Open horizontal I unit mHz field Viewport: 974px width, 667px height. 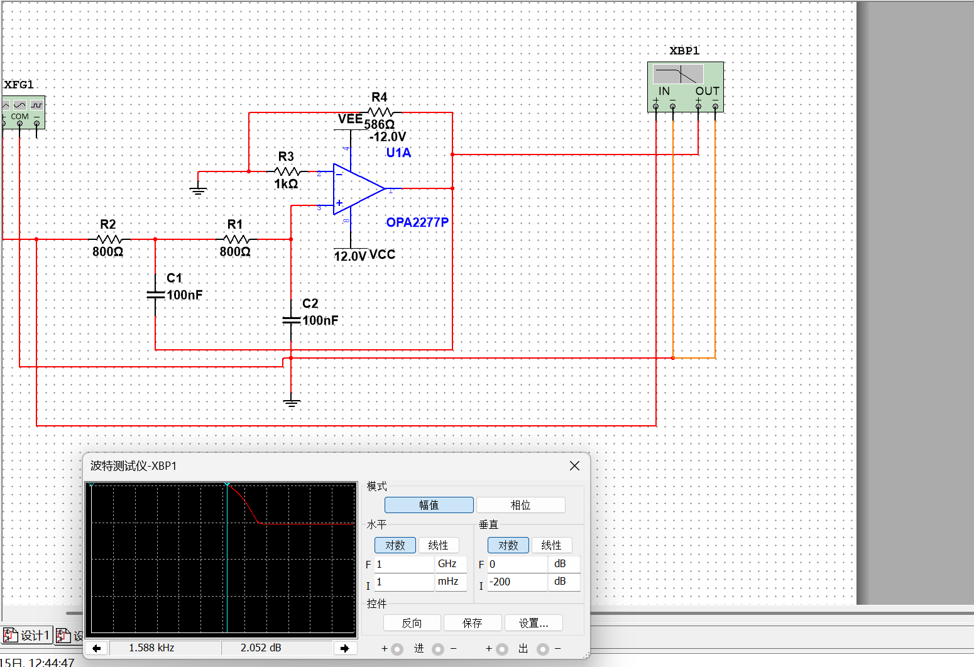tap(451, 582)
